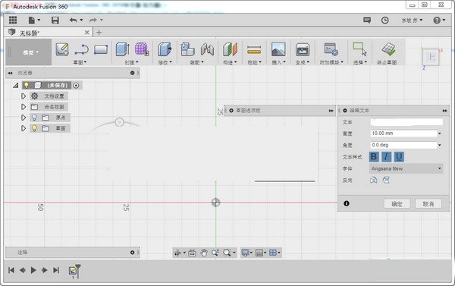The image size is (455, 286).
Task: Collapse the root (未保存) tree node
Action: 16,85
